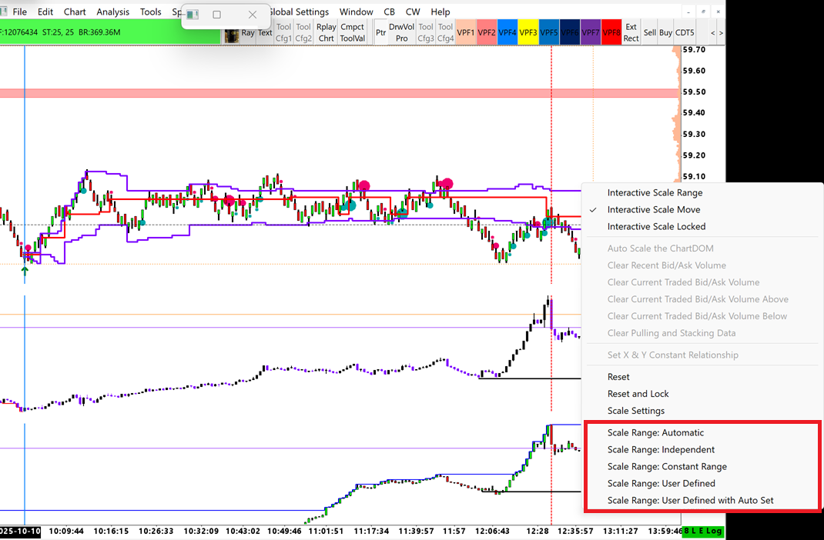Open the Edit menu
Image resolution: width=824 pixels, height=540 pixels.
pos(45,12)
